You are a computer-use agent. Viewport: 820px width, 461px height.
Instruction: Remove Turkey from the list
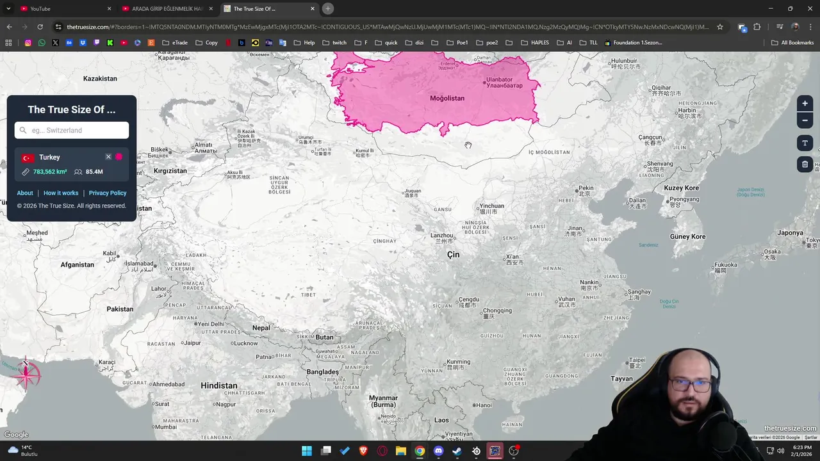click(x=108, y=157)
